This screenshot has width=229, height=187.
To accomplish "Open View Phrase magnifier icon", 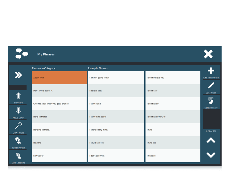I will pos(19,126).
